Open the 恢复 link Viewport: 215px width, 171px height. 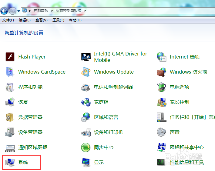tap(23, 102)
